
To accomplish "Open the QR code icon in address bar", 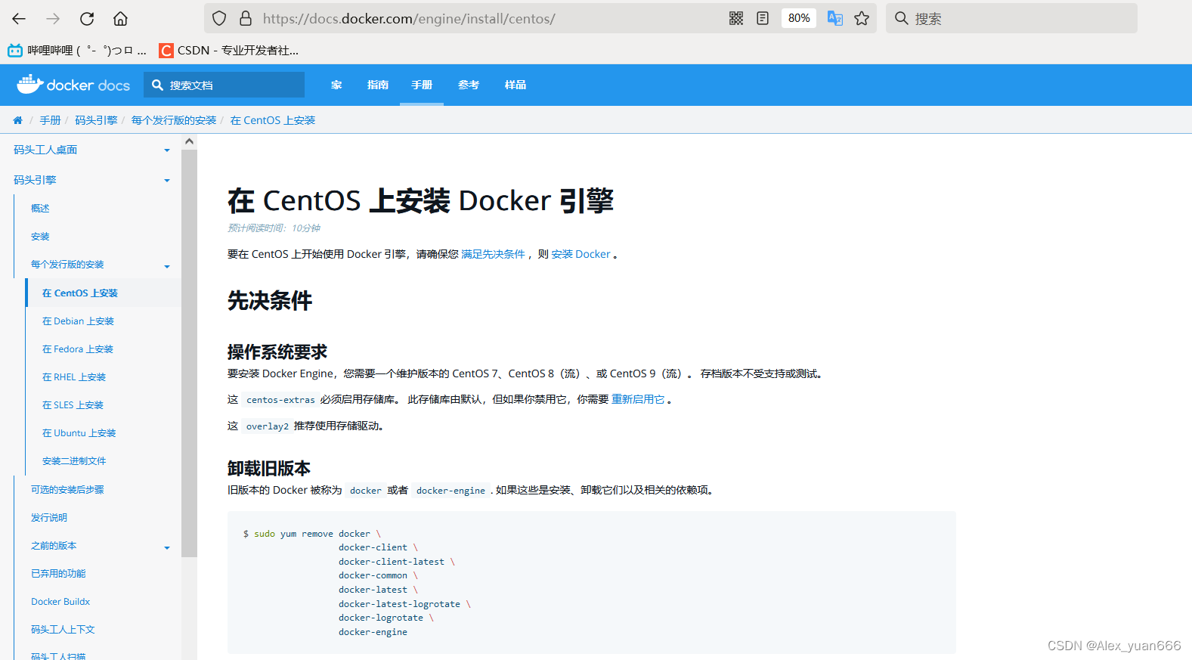I will click(x=736, y=18).
